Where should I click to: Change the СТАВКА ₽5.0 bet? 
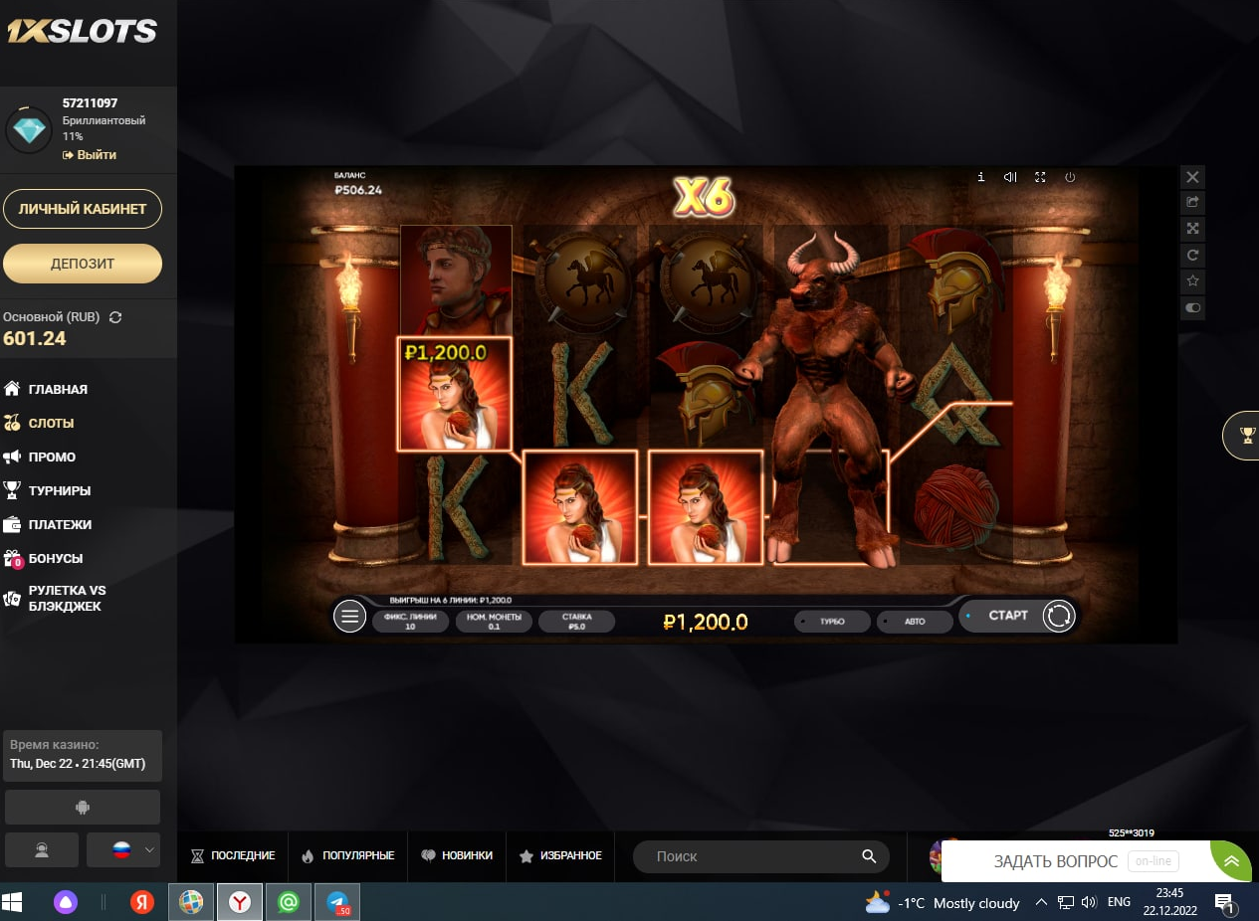[576, 622]
